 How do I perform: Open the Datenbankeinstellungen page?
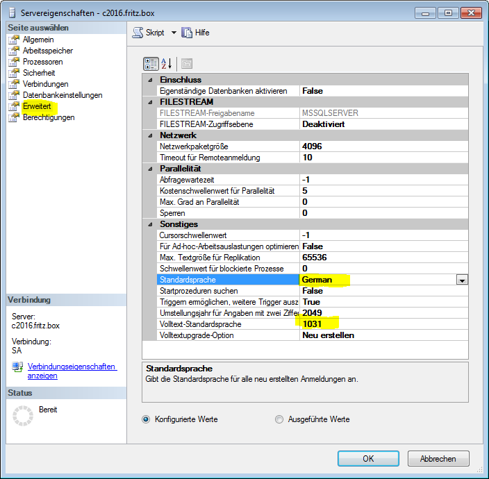click(62, 95)
